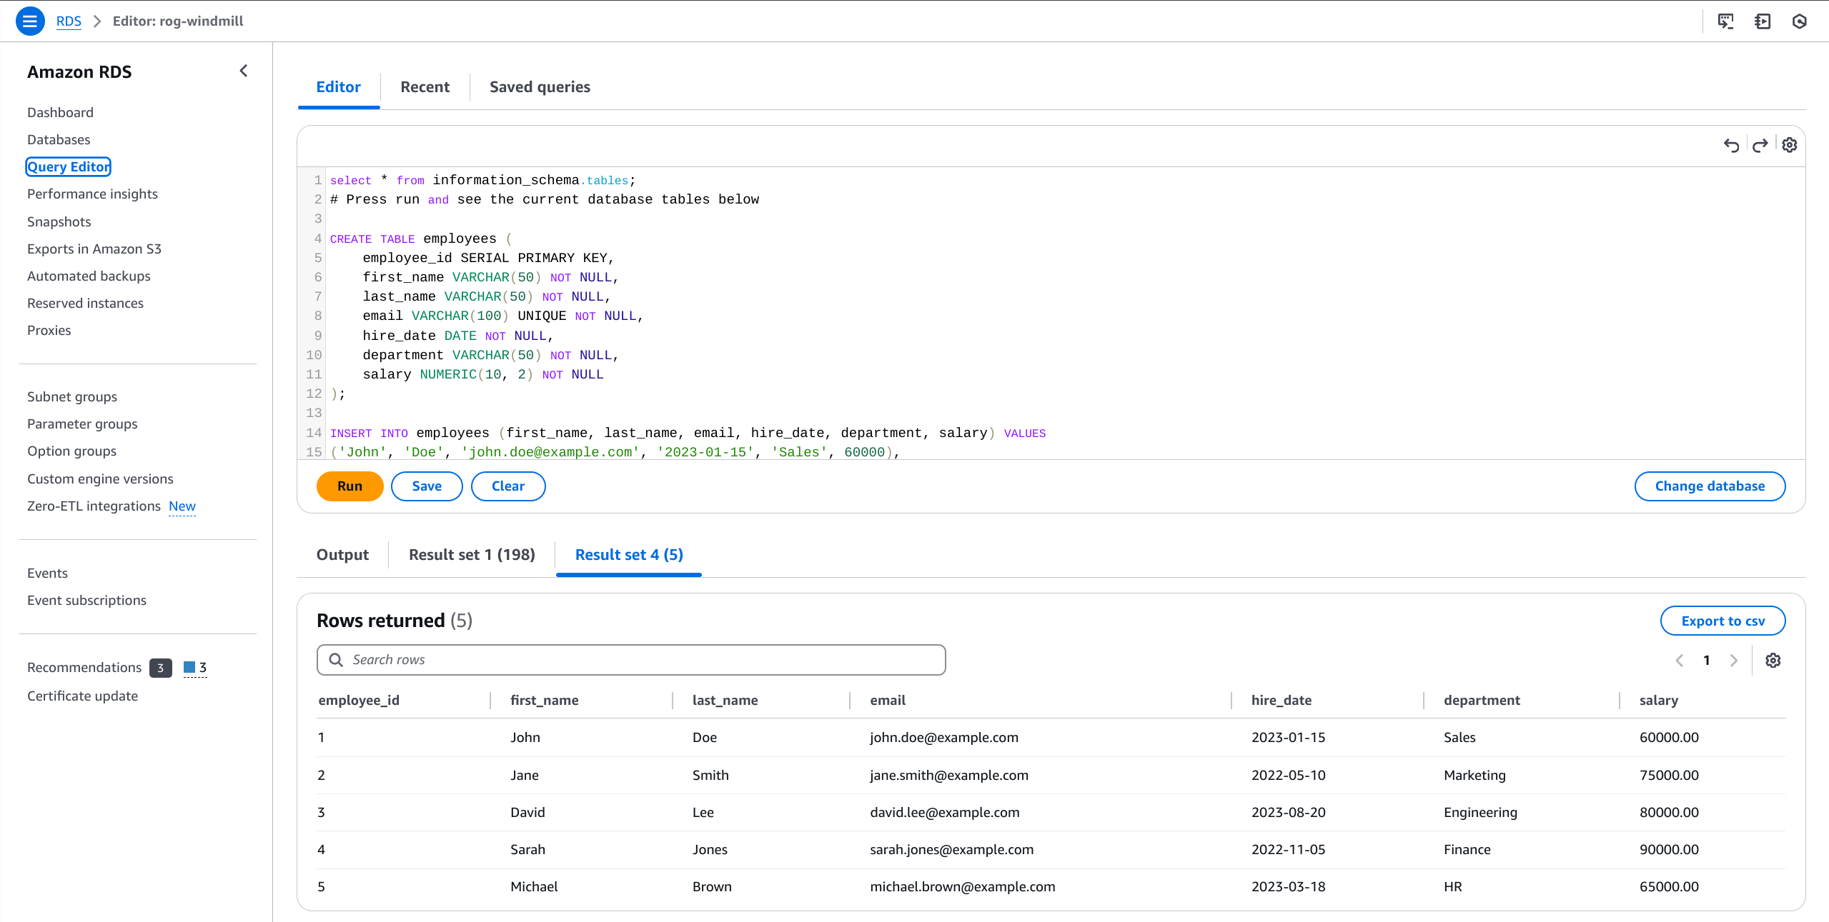Collapse the Amazon RDS sidebar
Screen dimensions: 1829x922
pos(244,71)
